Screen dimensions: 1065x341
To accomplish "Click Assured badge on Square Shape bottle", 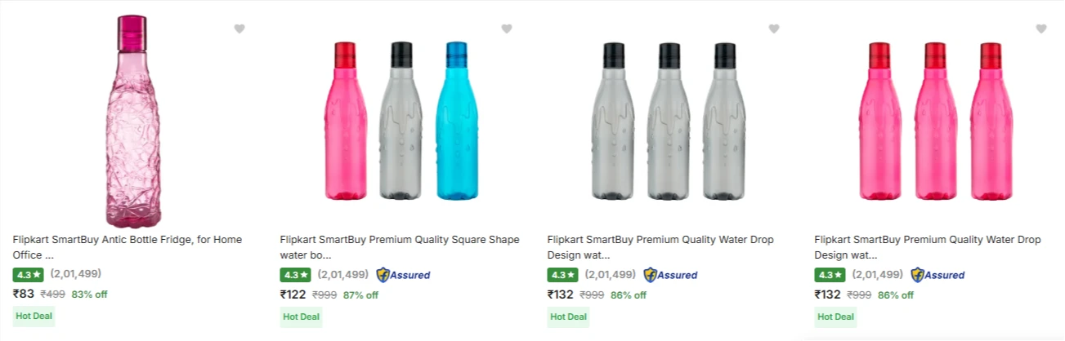I will click(x=403, y=275).
